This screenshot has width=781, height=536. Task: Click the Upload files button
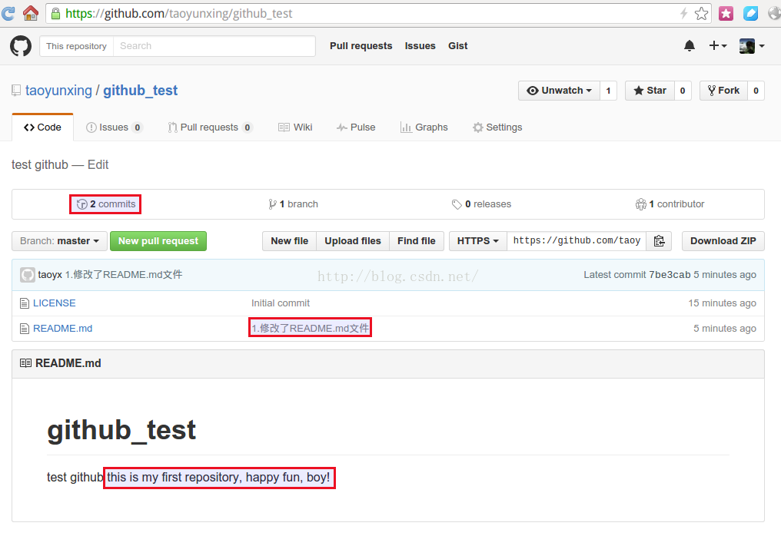tap(353, 241)
